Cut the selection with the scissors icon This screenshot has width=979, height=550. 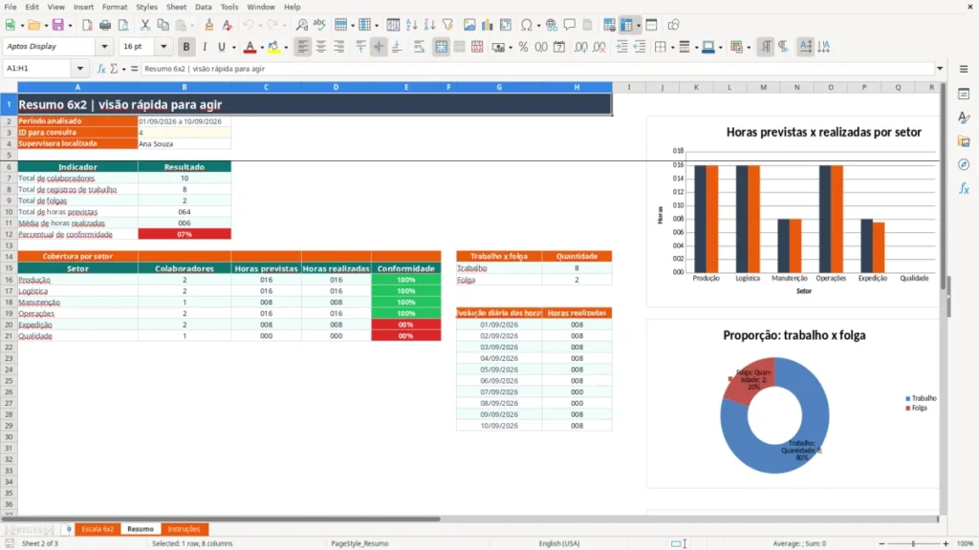pos(145,25)
